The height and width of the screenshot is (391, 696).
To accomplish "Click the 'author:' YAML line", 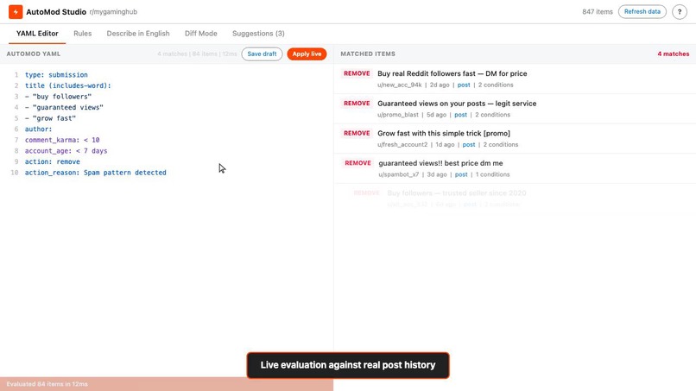I will (39, 129).
